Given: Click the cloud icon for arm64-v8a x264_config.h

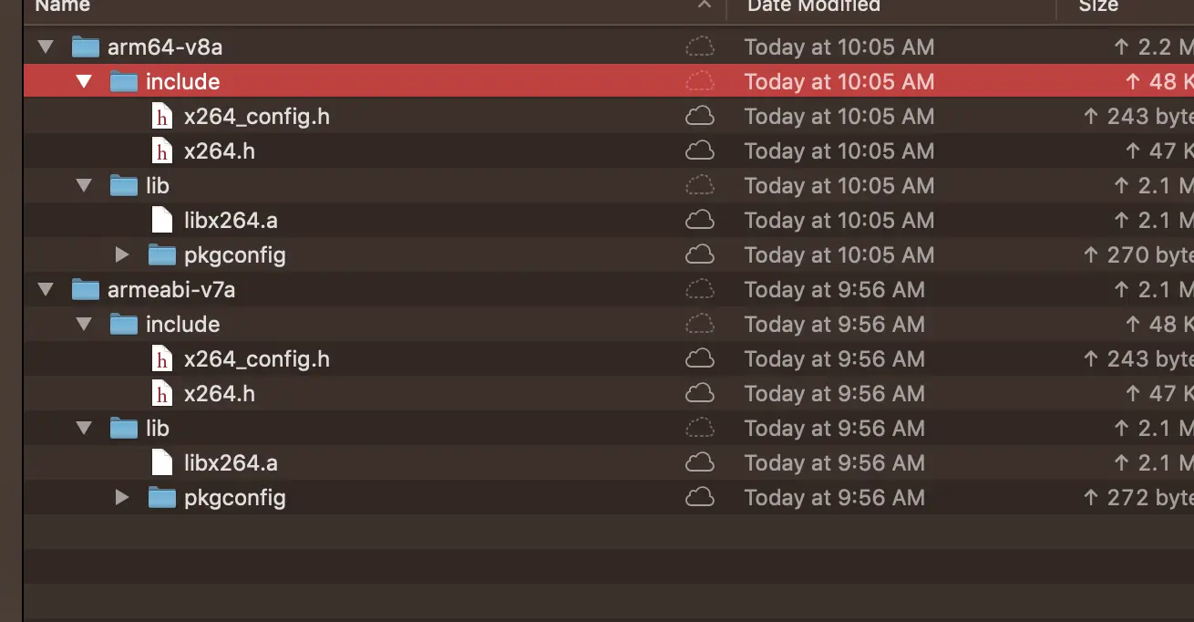Looking at the screenshot, I should 699,116.
